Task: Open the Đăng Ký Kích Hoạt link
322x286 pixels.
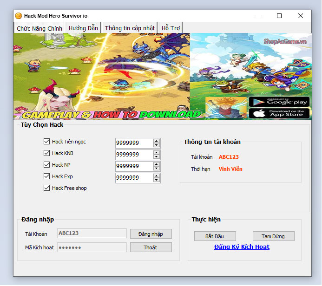Action: coord(242,247)
